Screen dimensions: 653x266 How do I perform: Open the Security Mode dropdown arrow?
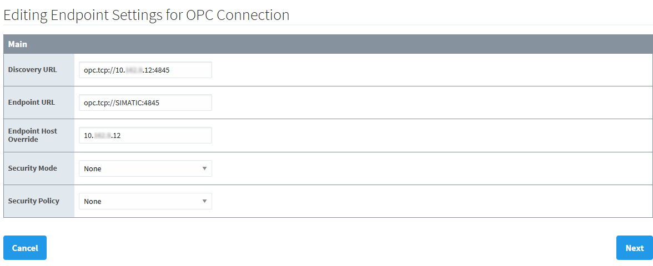(x=204, y=168)
